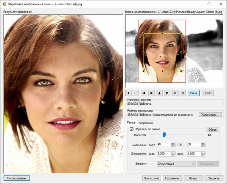The image size is (227, 184).
Task: Move the frame left with the arrow button
Action: coord(144,93)
